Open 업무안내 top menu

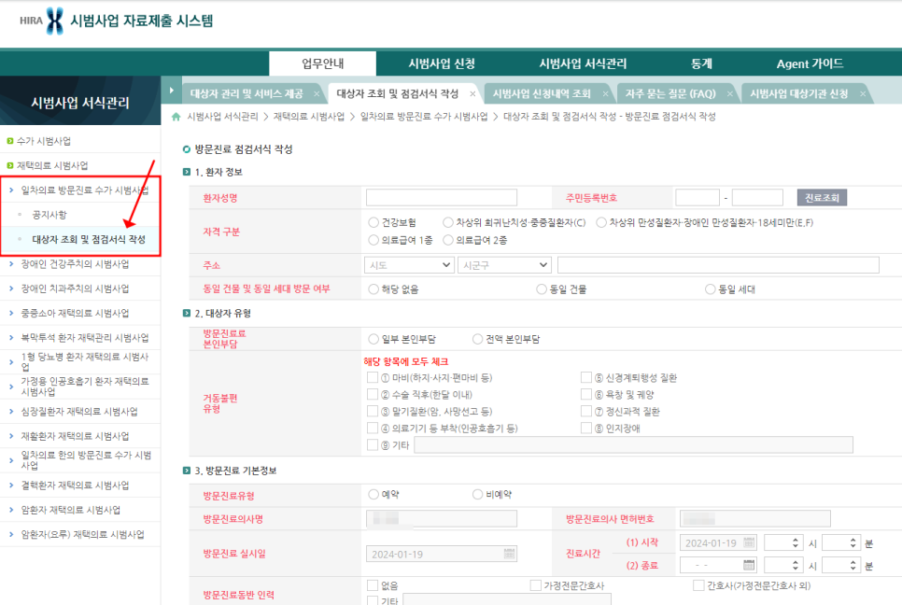(323, 63)
